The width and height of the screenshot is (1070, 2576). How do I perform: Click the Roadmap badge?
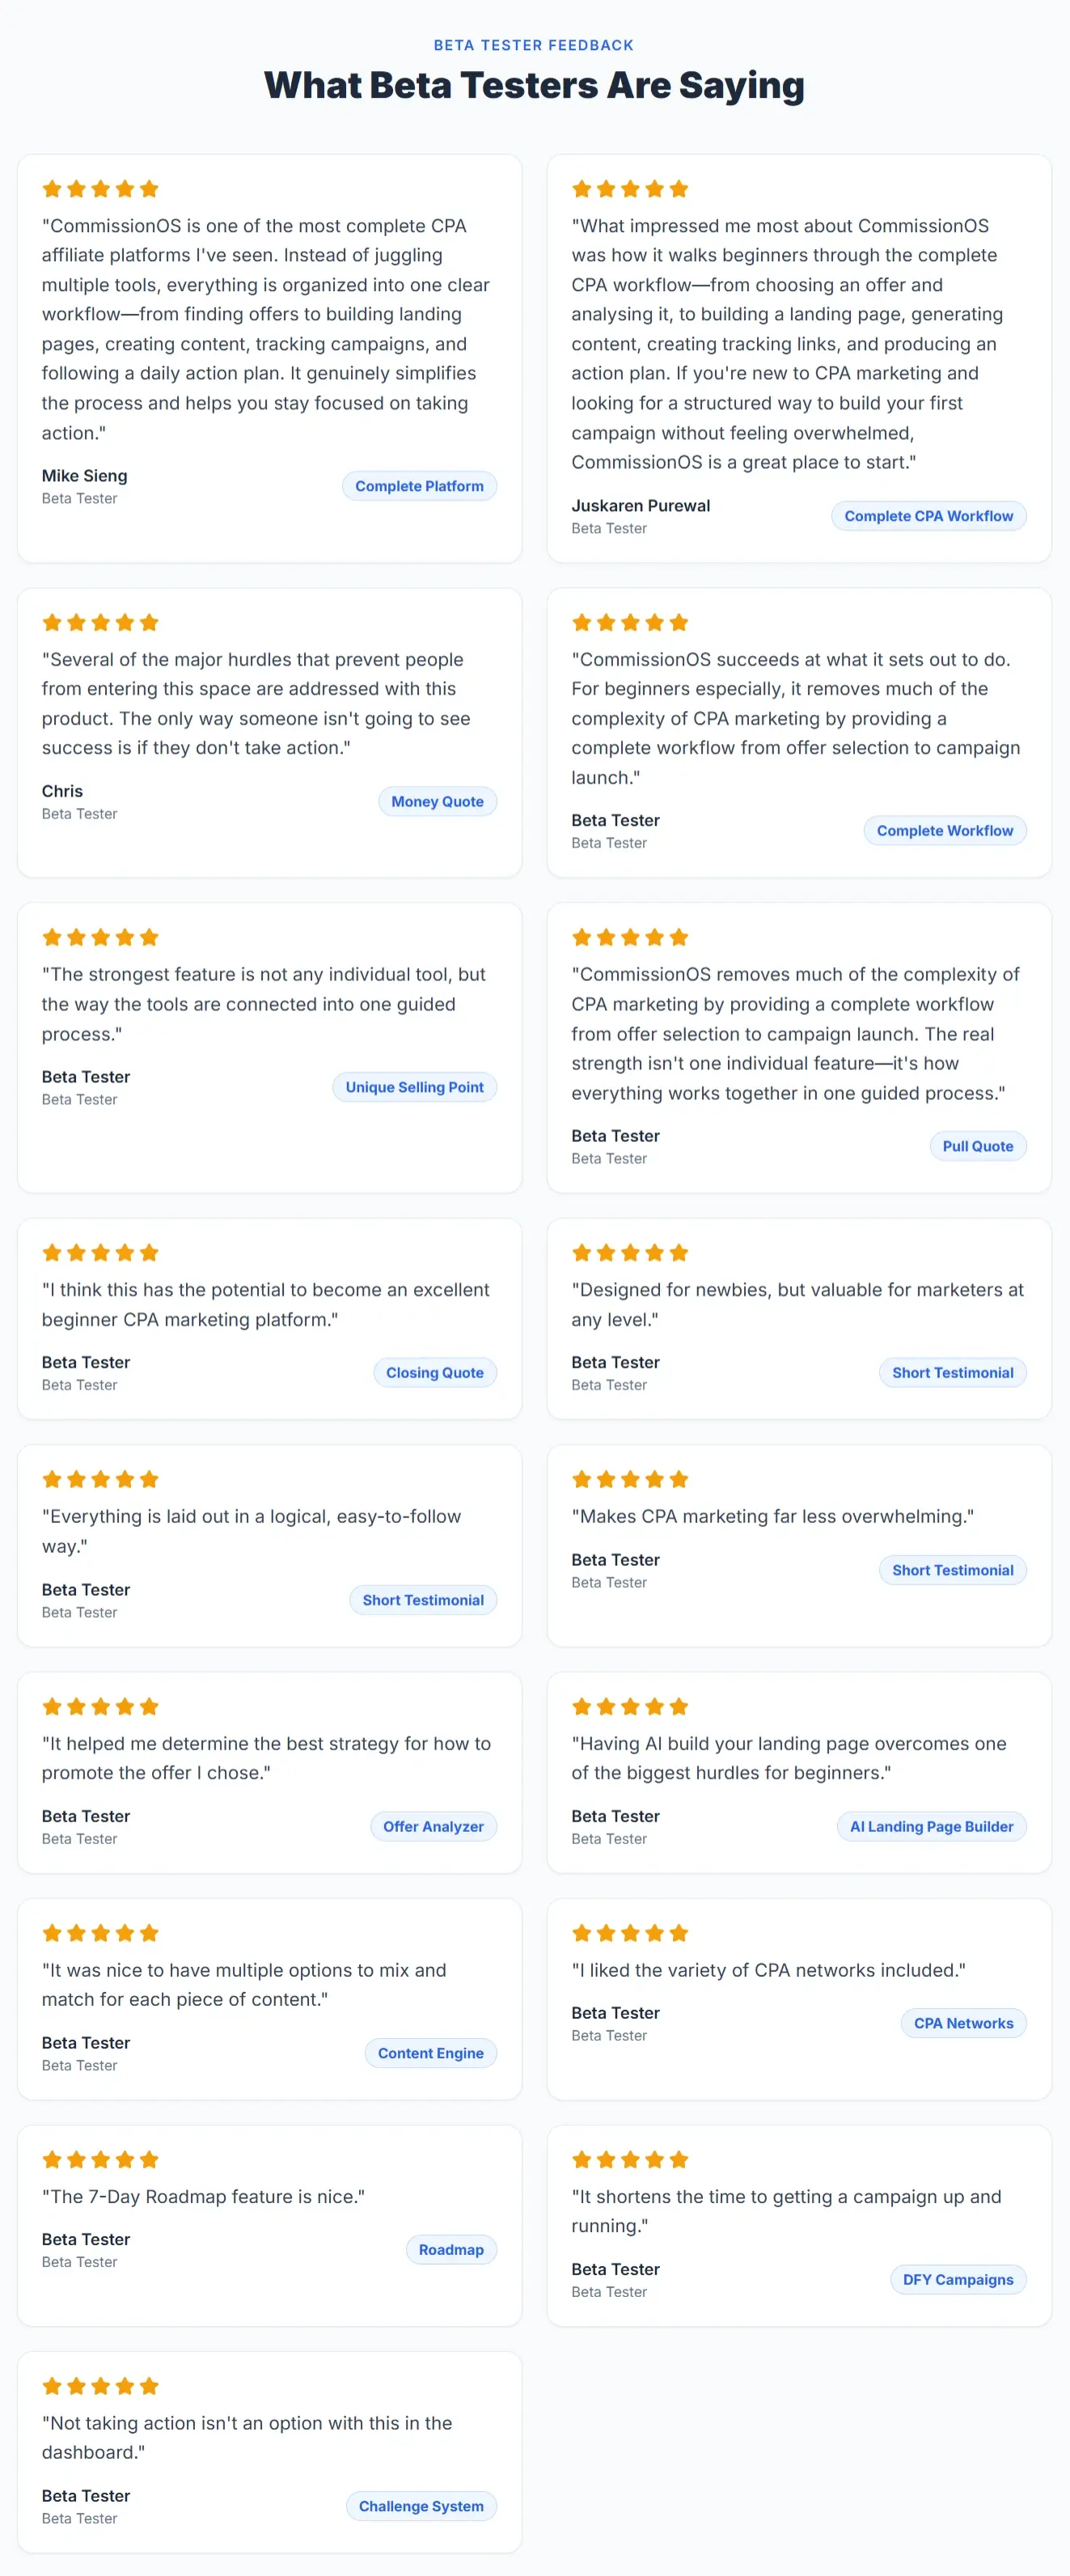point(450,2250)
